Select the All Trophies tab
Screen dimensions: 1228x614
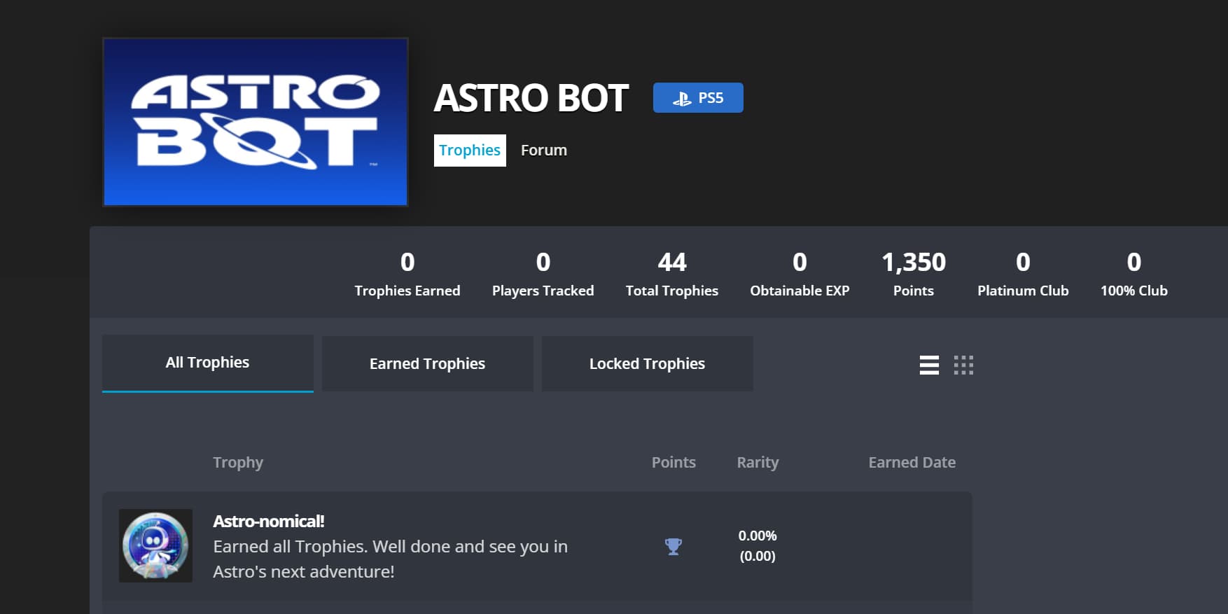tap(208, 363)
